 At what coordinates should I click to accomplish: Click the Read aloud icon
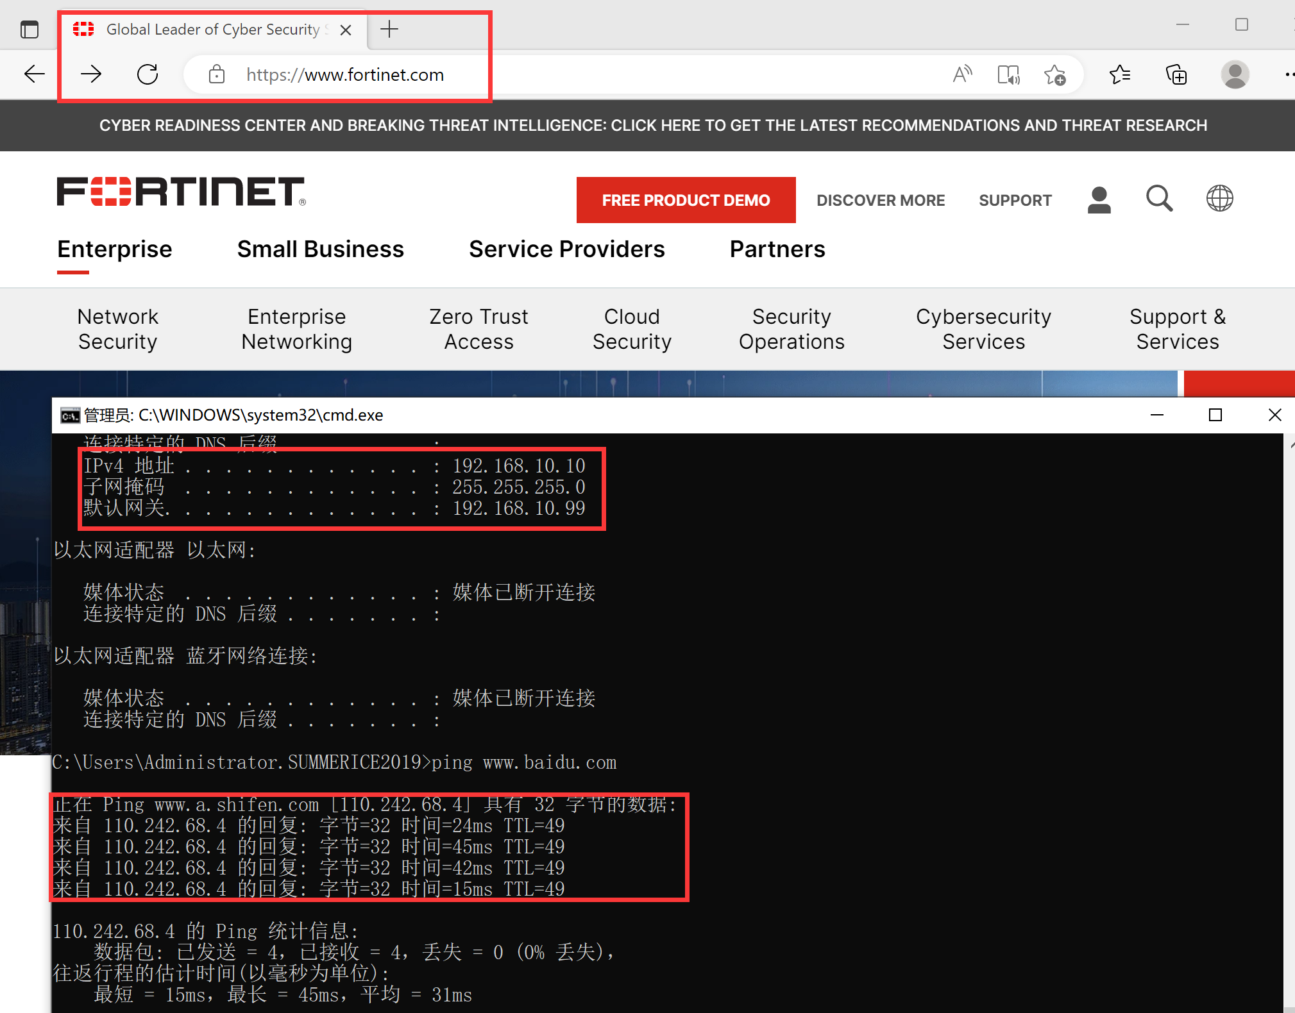point(962,74)
